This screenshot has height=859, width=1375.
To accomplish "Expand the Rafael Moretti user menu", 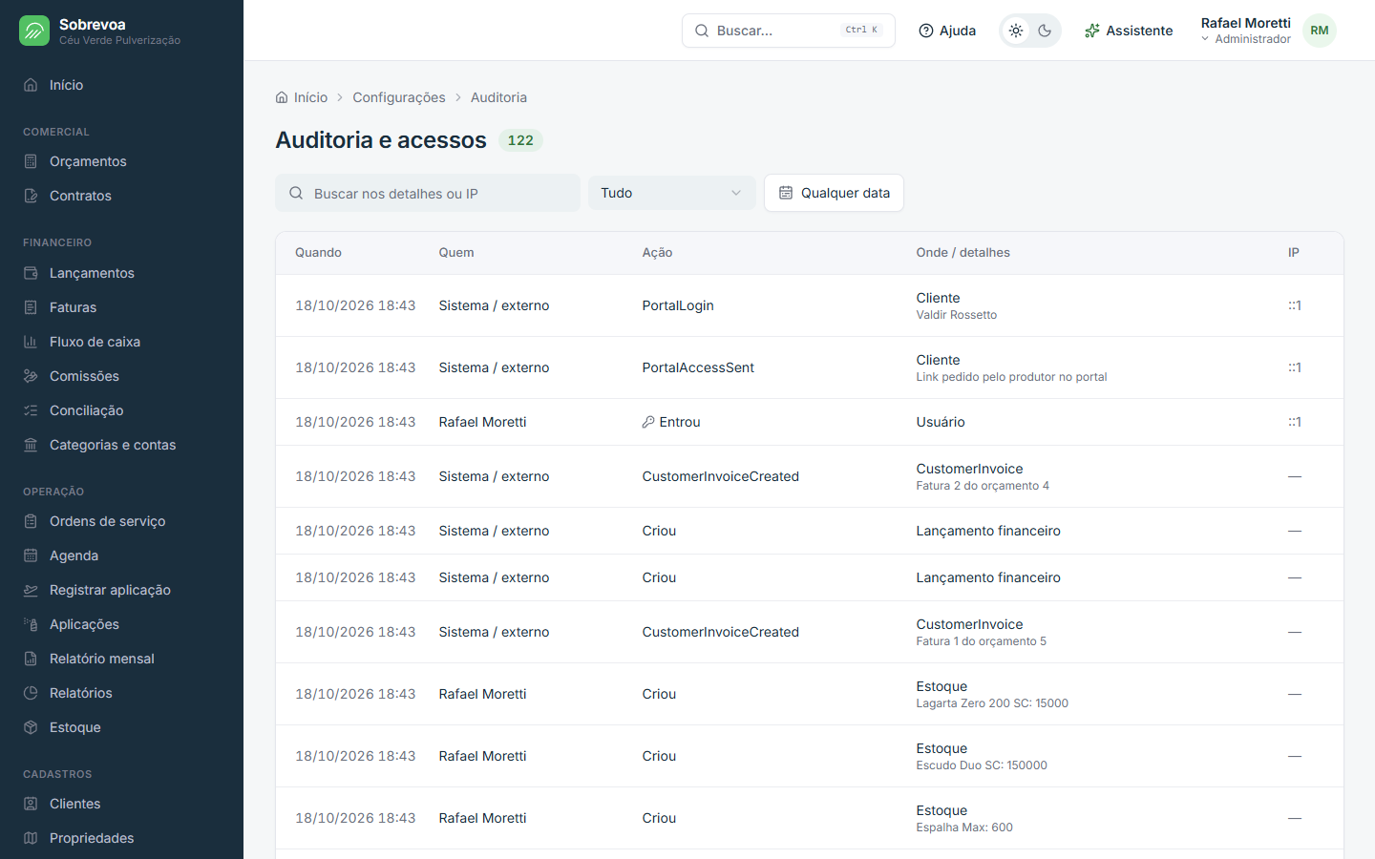I will (x=1245, y=31).
